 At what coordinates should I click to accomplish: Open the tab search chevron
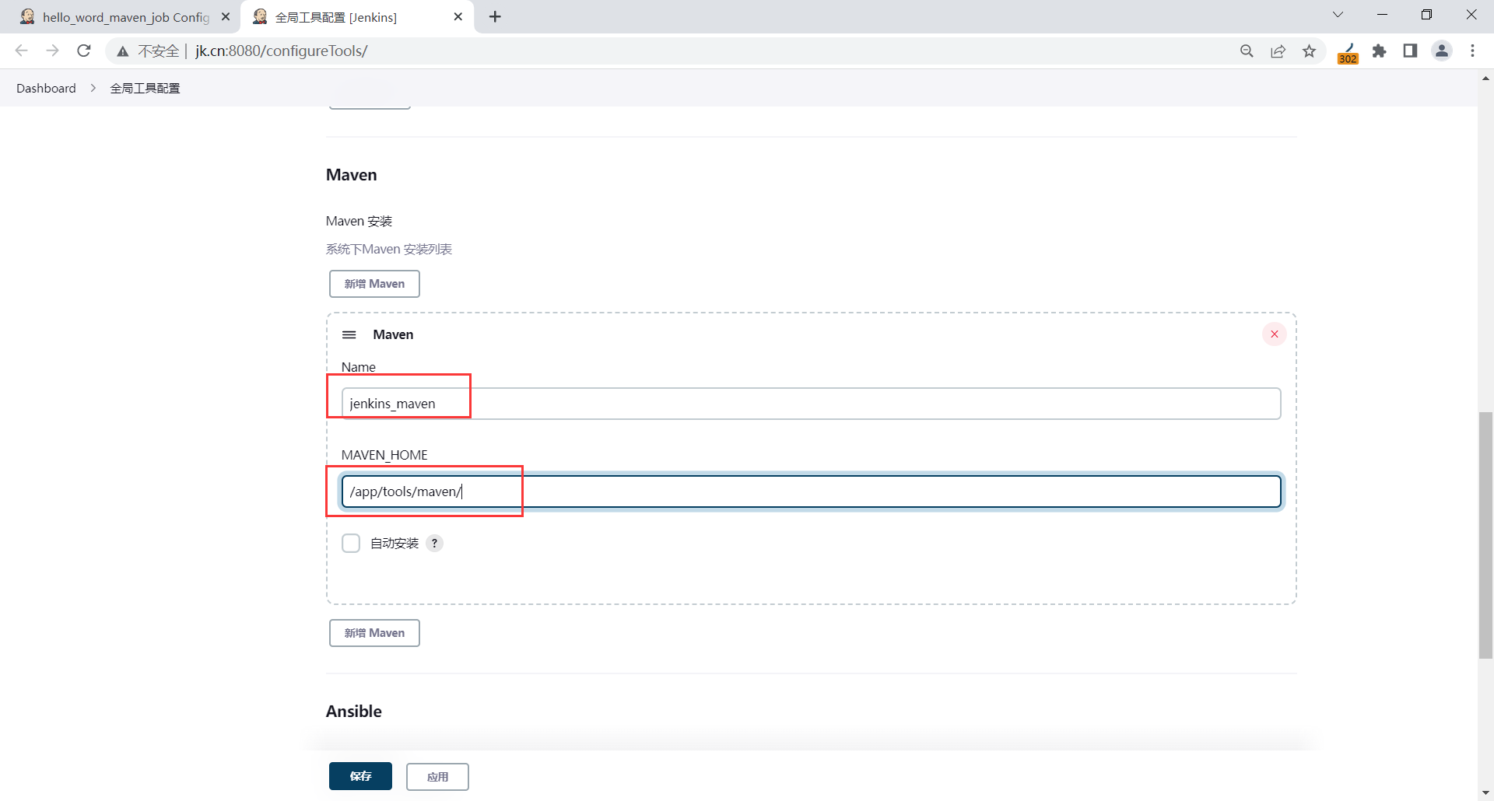point(1338,15)
